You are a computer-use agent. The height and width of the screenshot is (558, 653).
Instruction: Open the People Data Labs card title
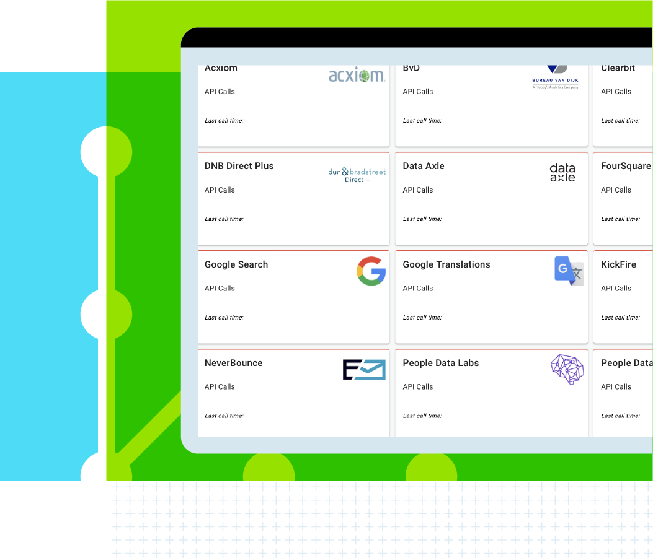point(441,363)
